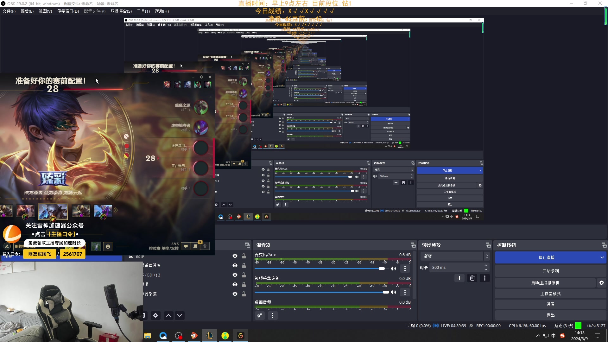
Task: Open the League of Legends taskbar icon
Action: (x=209, y=336)
